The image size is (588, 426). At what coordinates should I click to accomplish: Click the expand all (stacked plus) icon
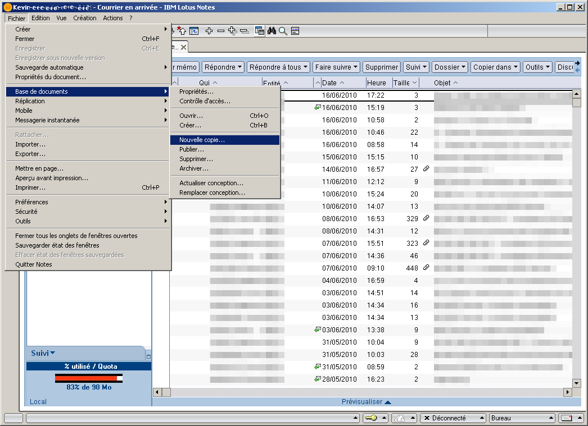(x=233, y=31)
